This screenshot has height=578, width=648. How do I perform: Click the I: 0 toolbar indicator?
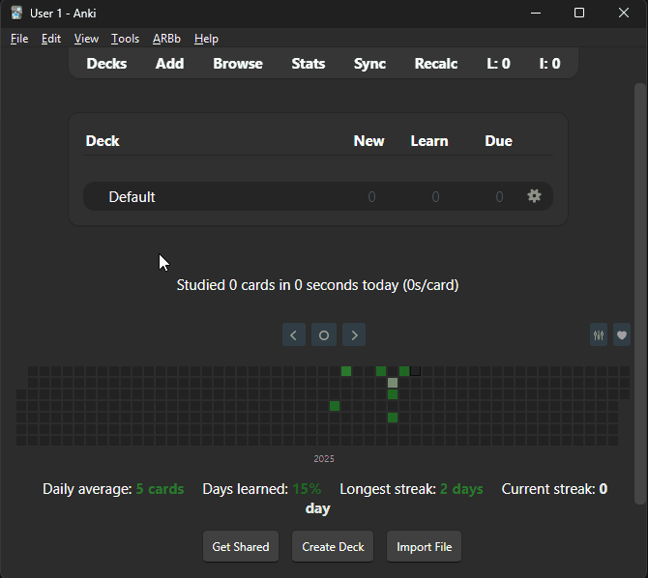pos(550,64)
